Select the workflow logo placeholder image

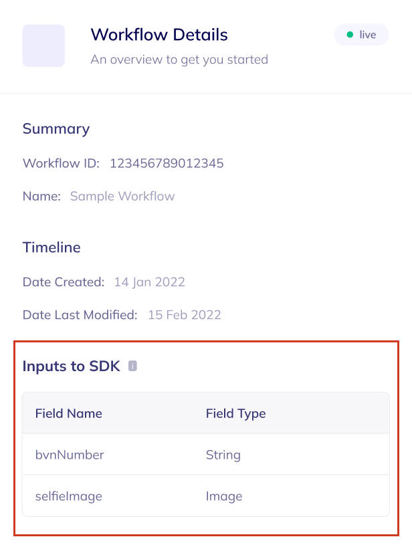(x=43, y=45)
